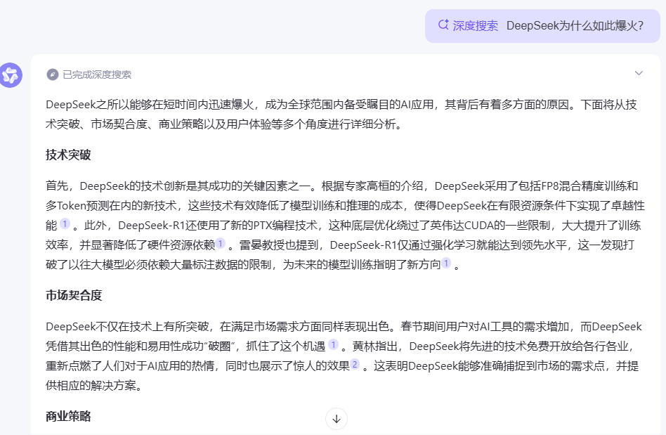Click the rerun deep search icon in the query bubble
The image size is (666, 435).
tap(443, 25)
